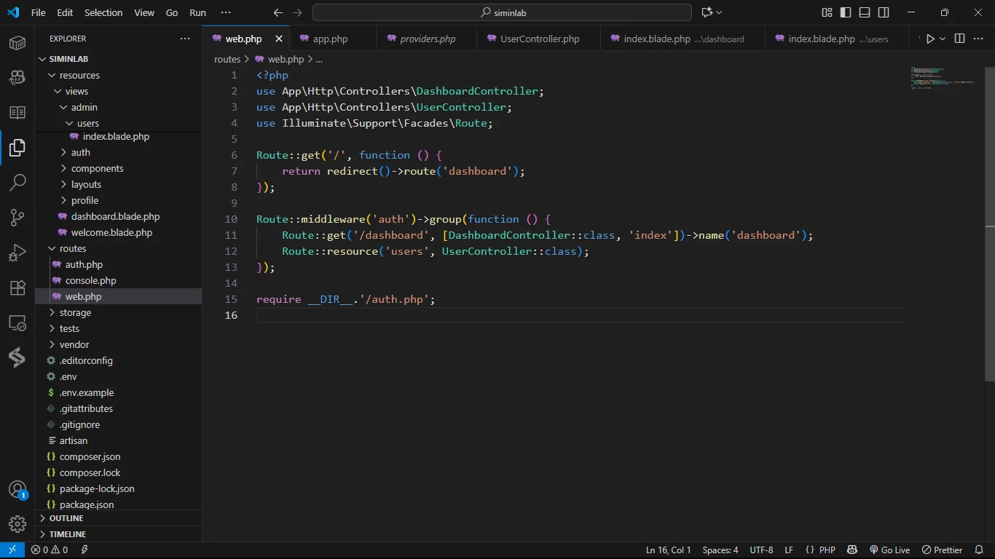This screenshot has height=559, width=995.
Task: Open Extensions view in activity bar
Action: [x=17, y=288]
